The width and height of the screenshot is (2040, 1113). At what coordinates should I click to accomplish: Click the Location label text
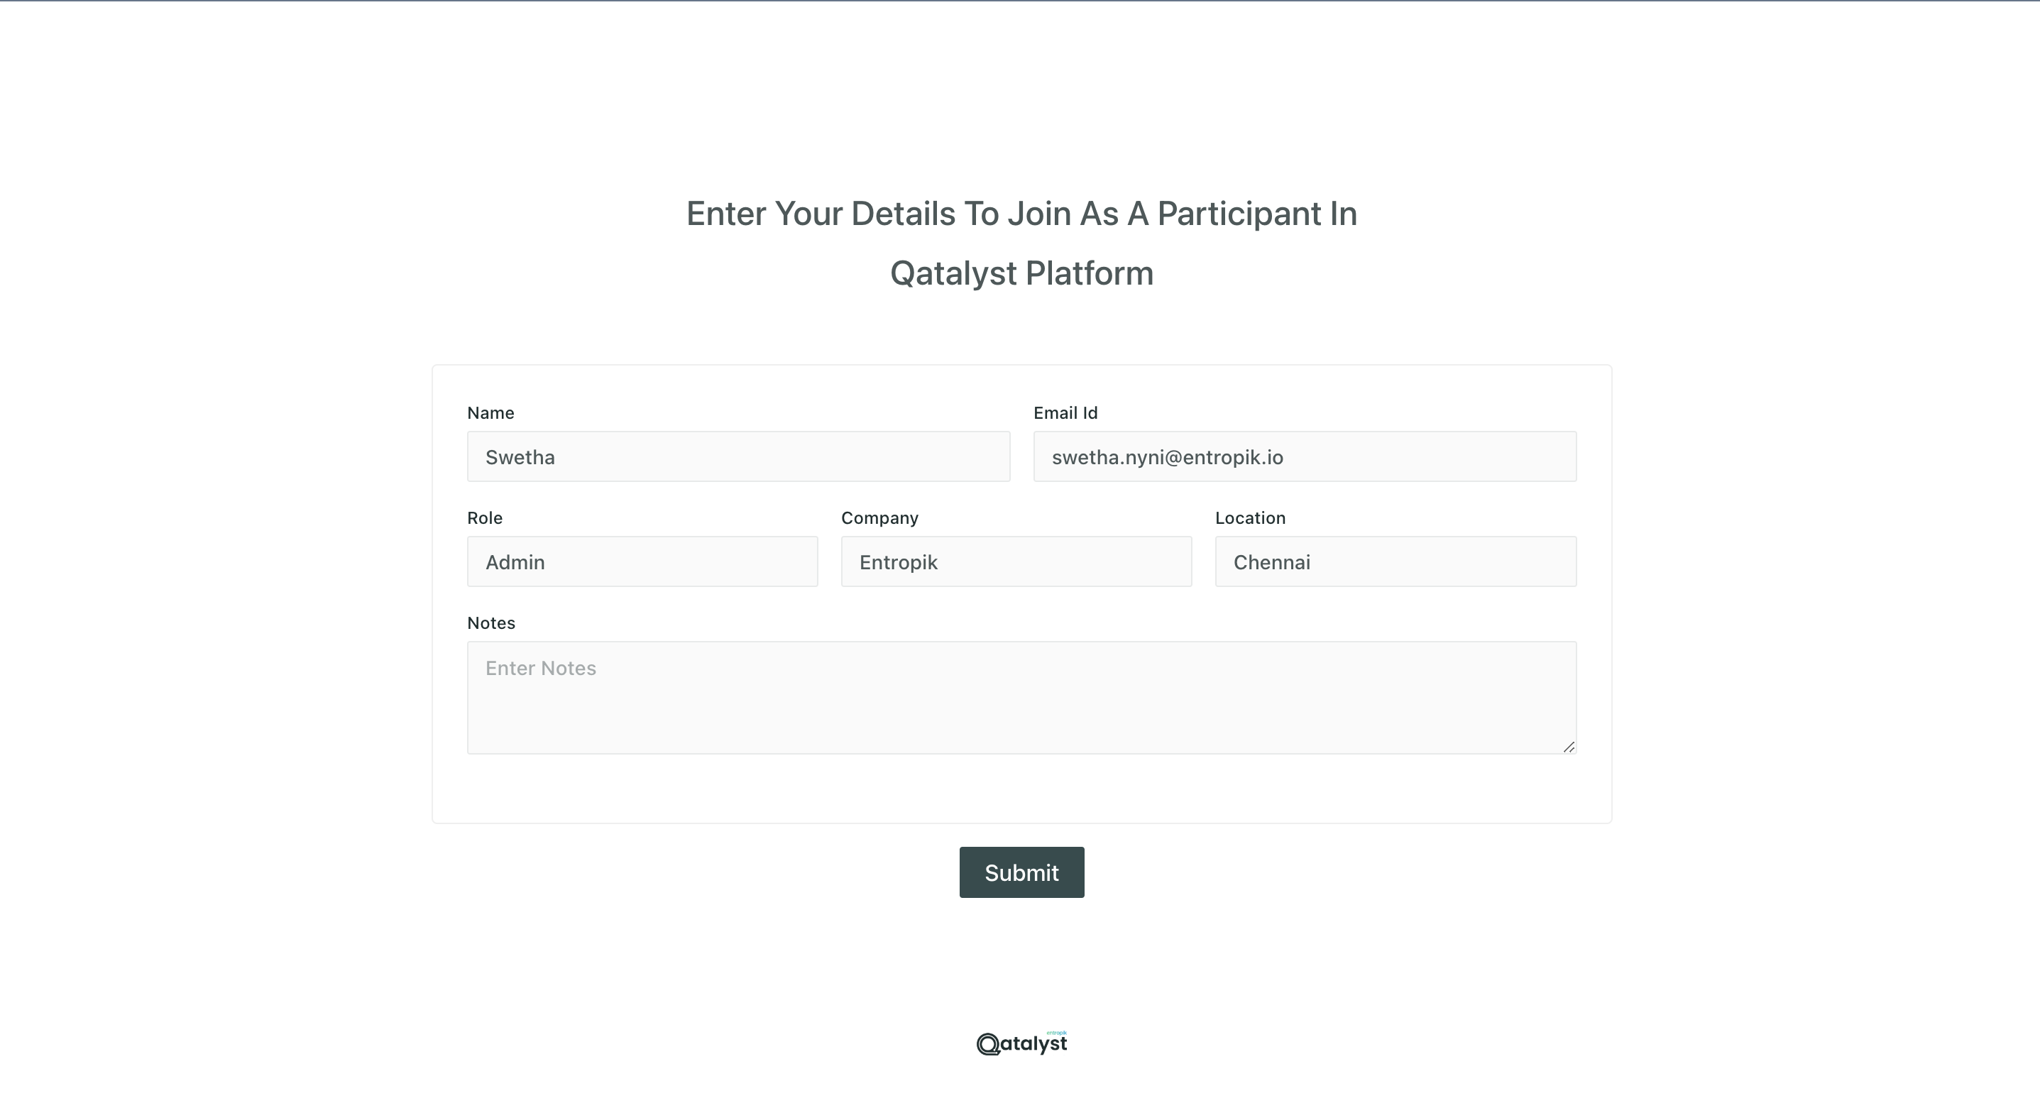coord(1251,518)
